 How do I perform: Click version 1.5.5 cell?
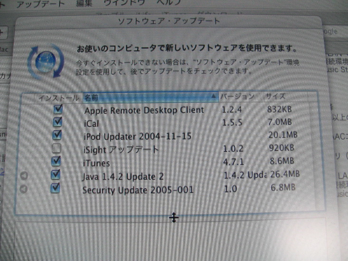232,123
